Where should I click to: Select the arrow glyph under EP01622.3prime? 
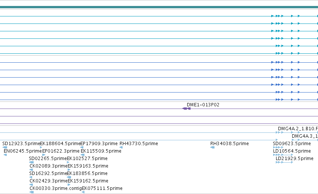point(44,155)
